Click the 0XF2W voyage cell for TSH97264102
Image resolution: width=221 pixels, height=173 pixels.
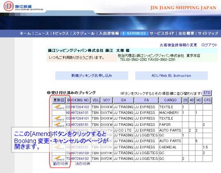pos(107,158)
